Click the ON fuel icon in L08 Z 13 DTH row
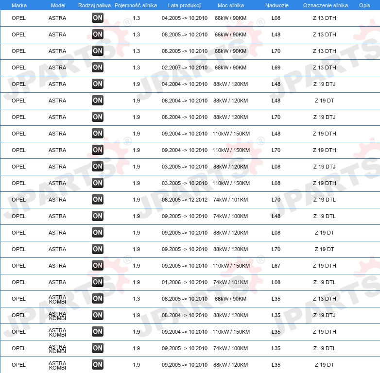This screenshot has width=380, height=373. pos(98,18)
